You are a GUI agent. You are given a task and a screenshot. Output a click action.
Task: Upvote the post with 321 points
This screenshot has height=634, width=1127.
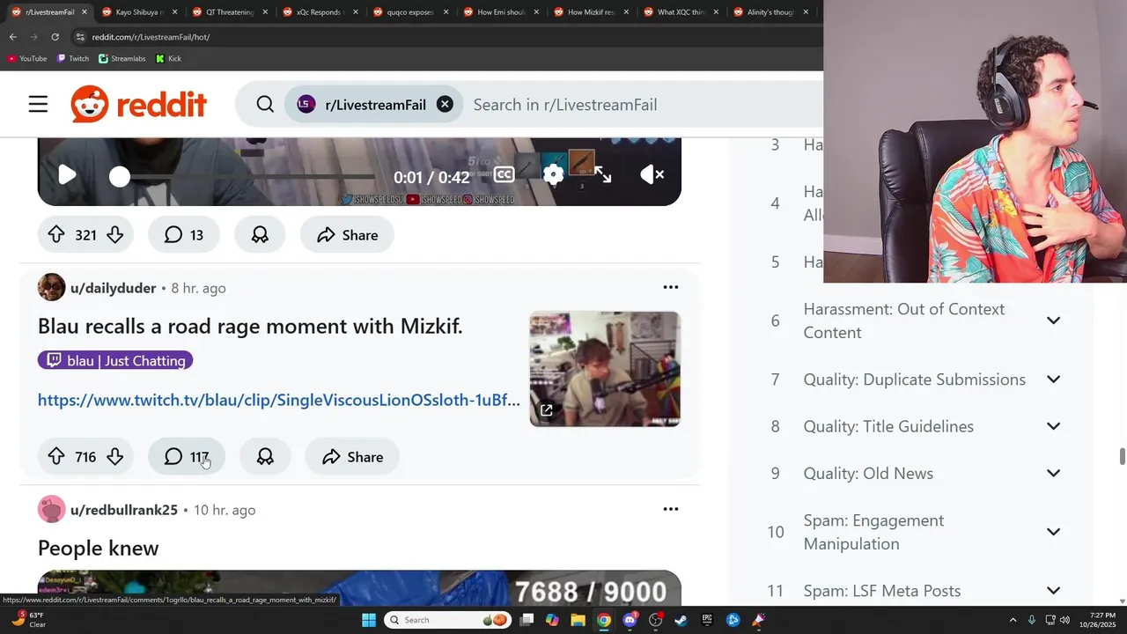pos(56,235)
